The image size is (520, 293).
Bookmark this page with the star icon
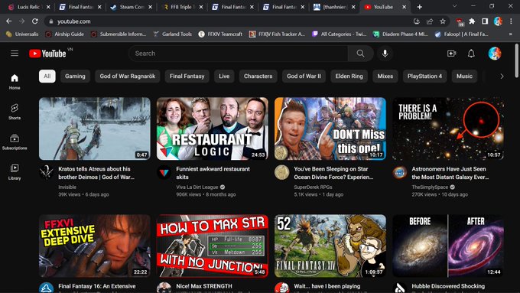(443, 21)
